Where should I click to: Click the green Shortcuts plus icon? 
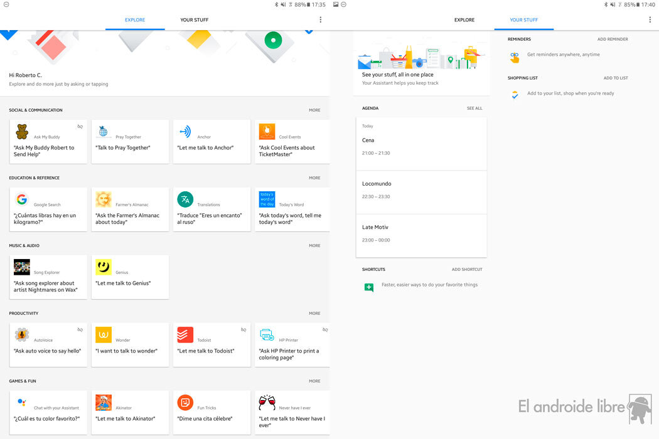pos(369,287)
